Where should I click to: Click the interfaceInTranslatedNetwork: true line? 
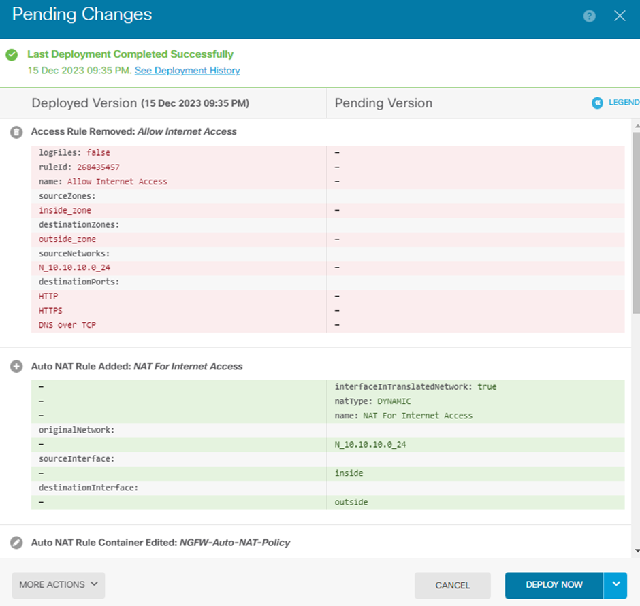tap(415, 386)
